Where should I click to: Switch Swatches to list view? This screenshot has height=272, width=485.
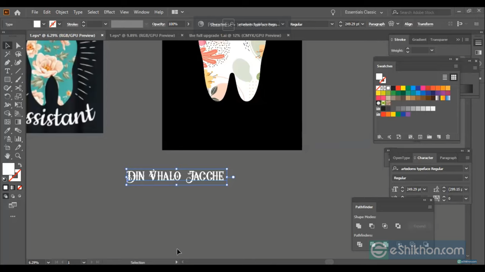(445, 77)
